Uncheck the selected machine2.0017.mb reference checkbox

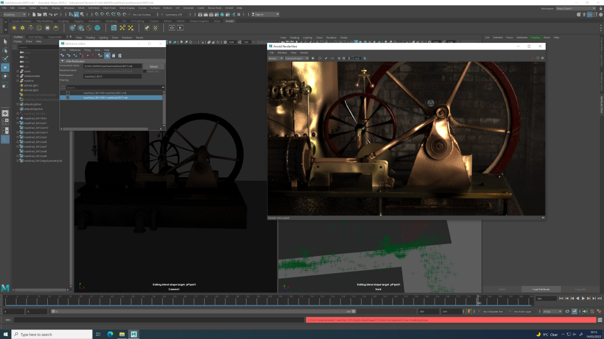(68, 98)
